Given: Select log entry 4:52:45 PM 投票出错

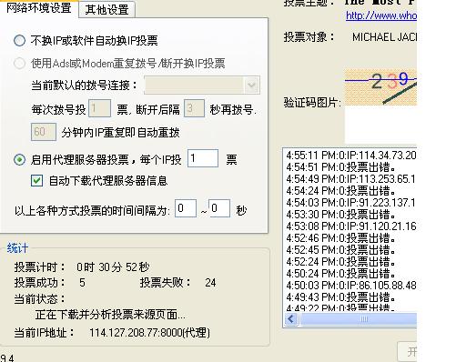Looking at the screenshot, I should [340, 250].
